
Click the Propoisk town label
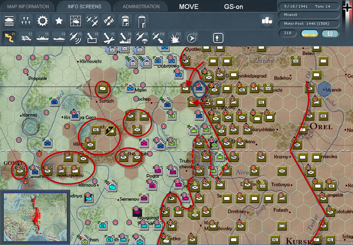38,79
